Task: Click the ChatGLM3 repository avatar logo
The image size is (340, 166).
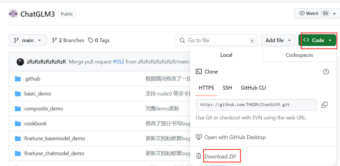Action: 13,14
